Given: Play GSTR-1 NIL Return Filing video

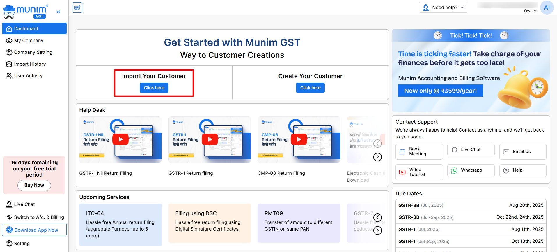Looking at the screenshot, I should tap(120, 139).
